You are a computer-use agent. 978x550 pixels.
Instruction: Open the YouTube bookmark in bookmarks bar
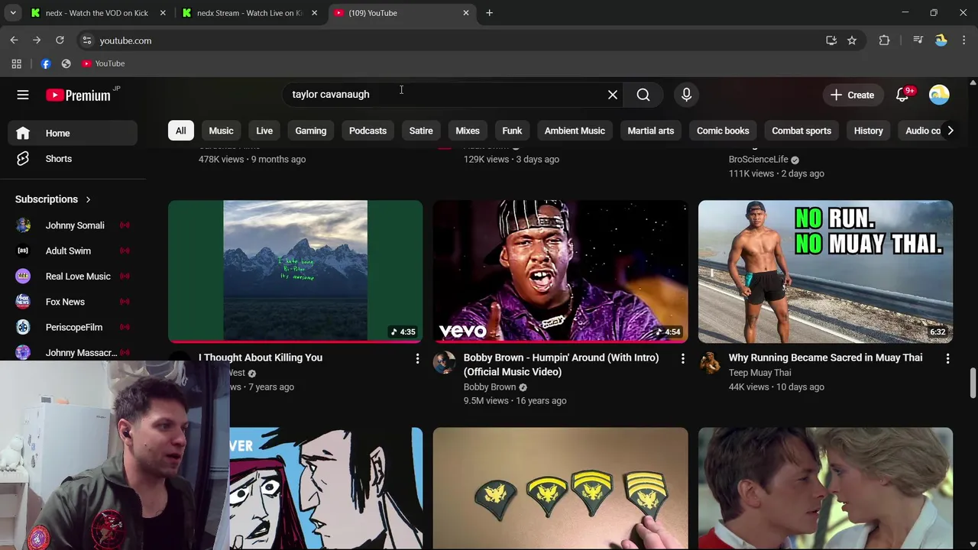(x=103, y=63)
